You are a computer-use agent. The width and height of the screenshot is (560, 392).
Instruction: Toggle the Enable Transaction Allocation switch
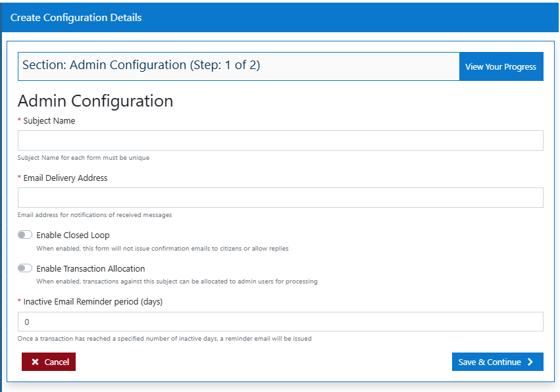25,268
